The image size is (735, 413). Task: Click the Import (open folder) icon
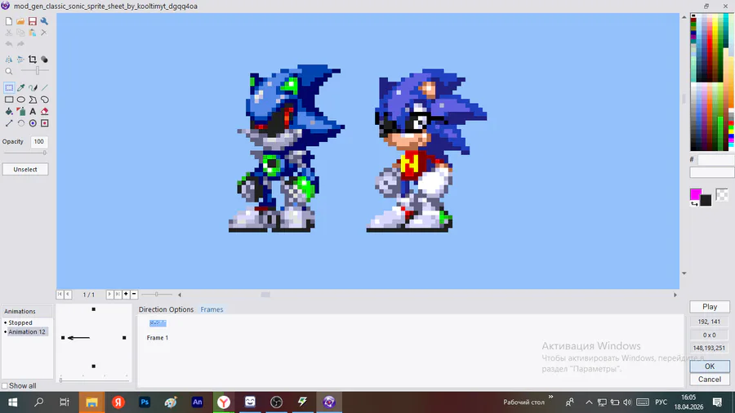[x=20, y=21]
